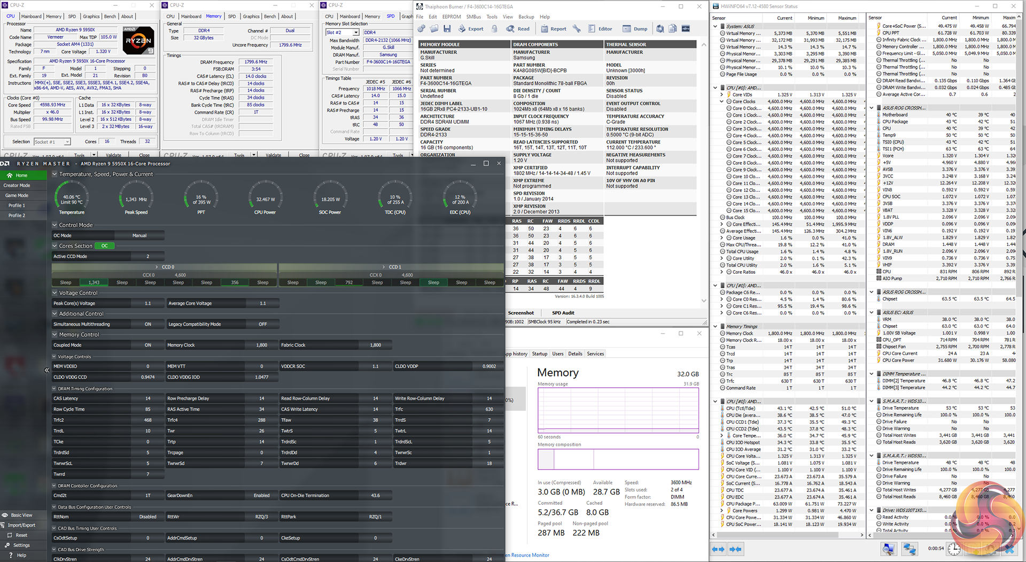Click the save floppy disk icon
Viewport: 1026px width, 562px height.
click(x=447, y=29)
